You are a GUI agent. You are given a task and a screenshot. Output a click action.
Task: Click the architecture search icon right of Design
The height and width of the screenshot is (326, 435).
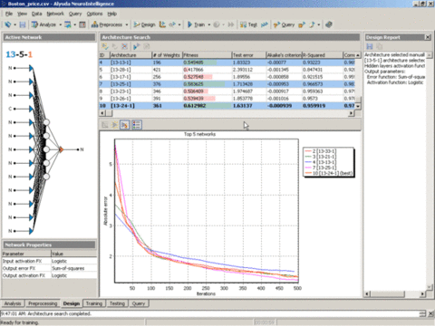(162, 24)
